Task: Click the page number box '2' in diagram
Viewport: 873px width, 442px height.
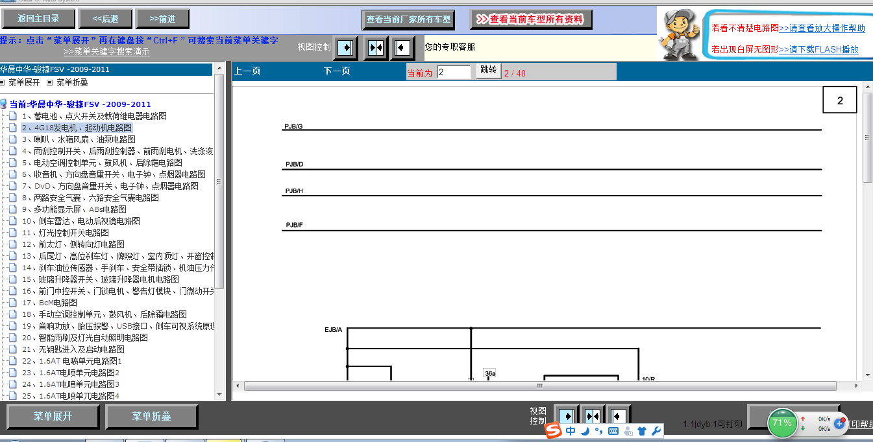Action: [840, 100]
